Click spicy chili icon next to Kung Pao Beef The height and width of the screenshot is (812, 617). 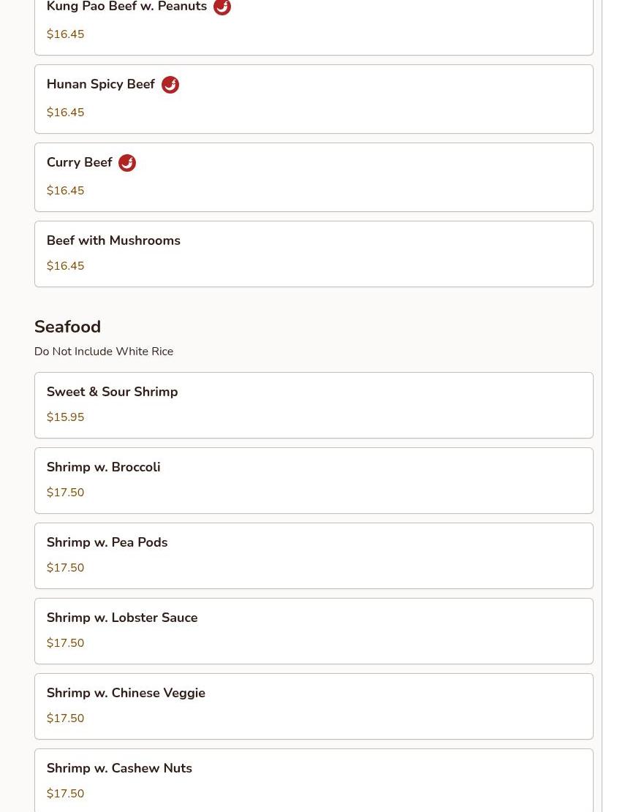tap(222, 7)
